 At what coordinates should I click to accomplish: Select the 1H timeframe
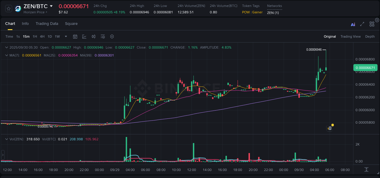pos(34,36)
